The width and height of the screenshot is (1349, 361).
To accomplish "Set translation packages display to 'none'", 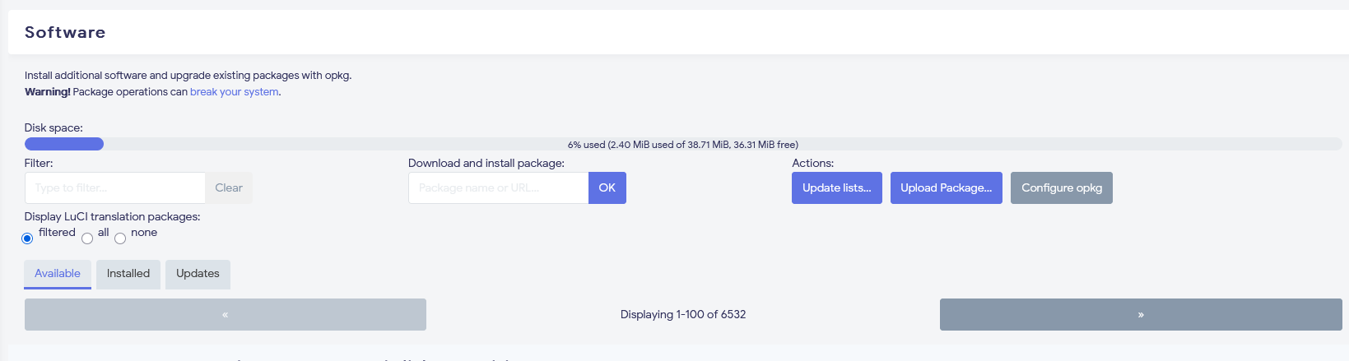I will tap(120, 238).
